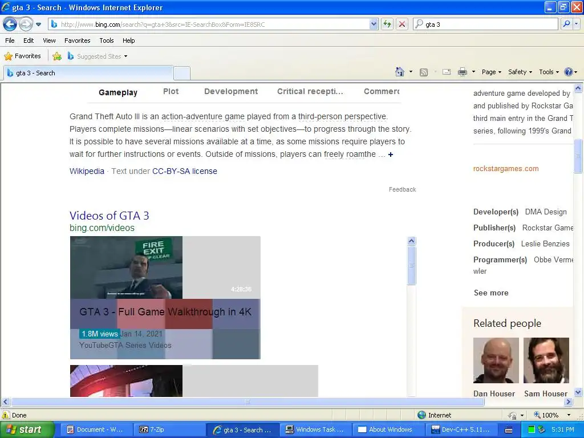
Task: Click the RSS feeds icon
Action: (424, 72)
